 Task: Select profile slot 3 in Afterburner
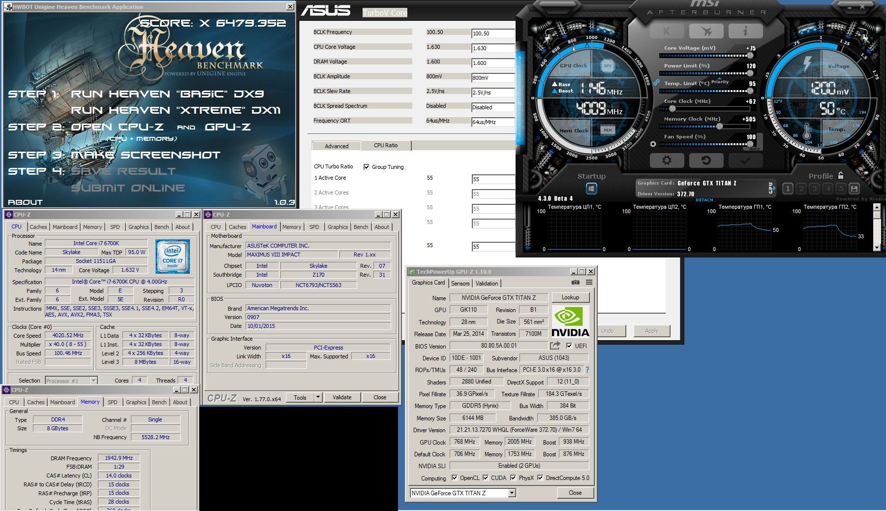pyautogui.click(x=814, y=189)
